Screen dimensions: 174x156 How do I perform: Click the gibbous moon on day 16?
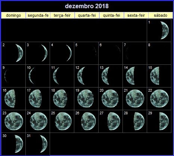[10, 98]
